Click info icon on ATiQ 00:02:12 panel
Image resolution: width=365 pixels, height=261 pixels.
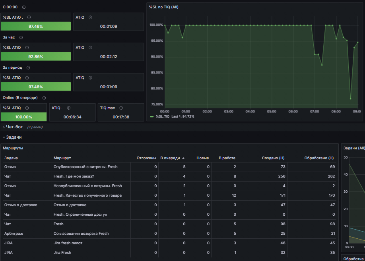(90, 48)
